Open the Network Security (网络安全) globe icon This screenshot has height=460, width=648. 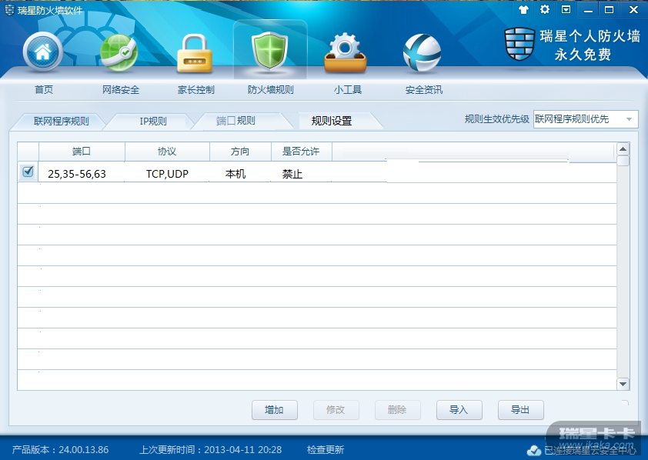click(x=119, y=52)
